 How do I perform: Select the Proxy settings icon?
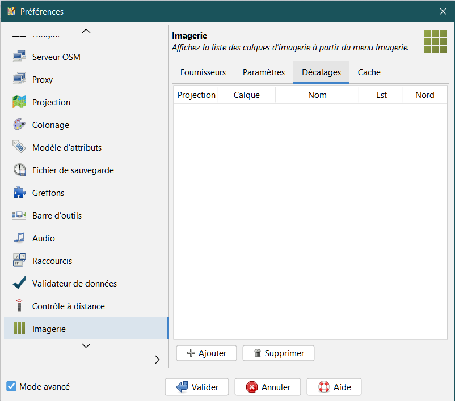pos(19,79)
